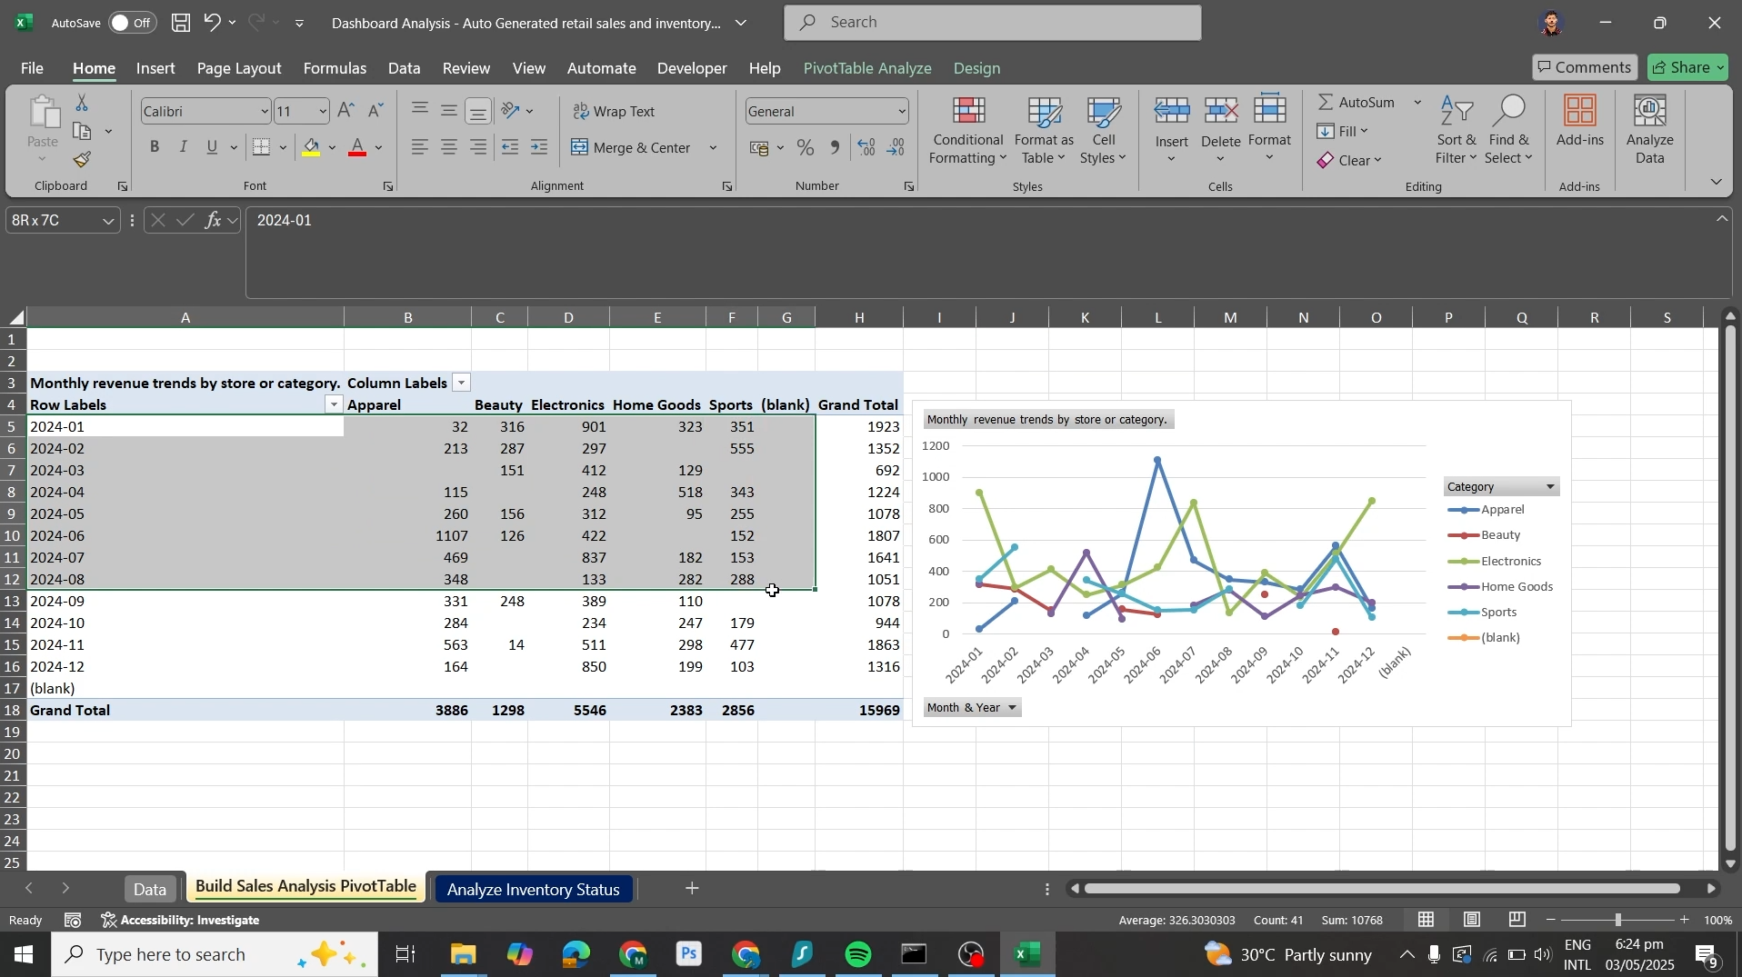
Task: Click Increase Indent icon
Action: [x=540, y=147]
